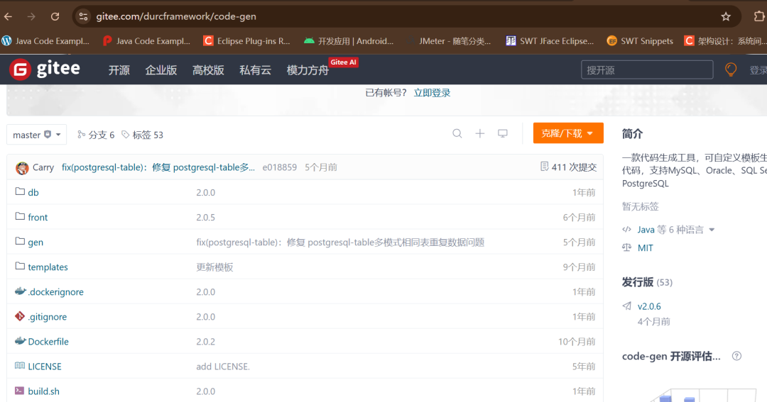Click the plus icon beside search
This screenshot has width=767, height=402.
tap(480, 133)
